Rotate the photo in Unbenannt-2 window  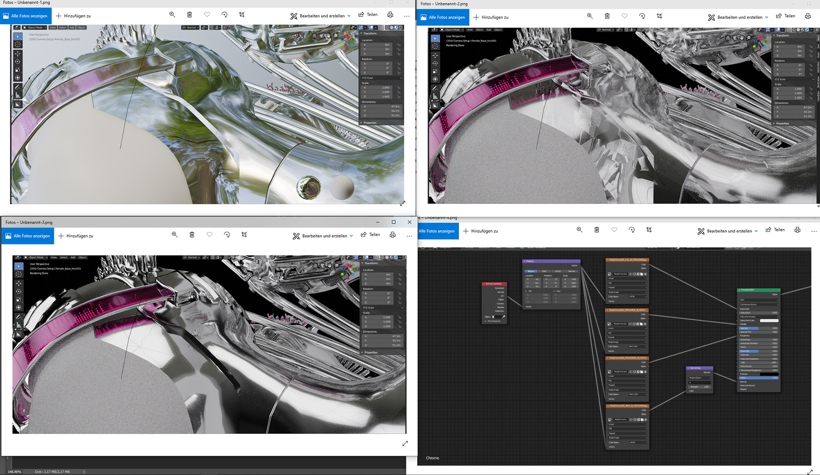642,16
